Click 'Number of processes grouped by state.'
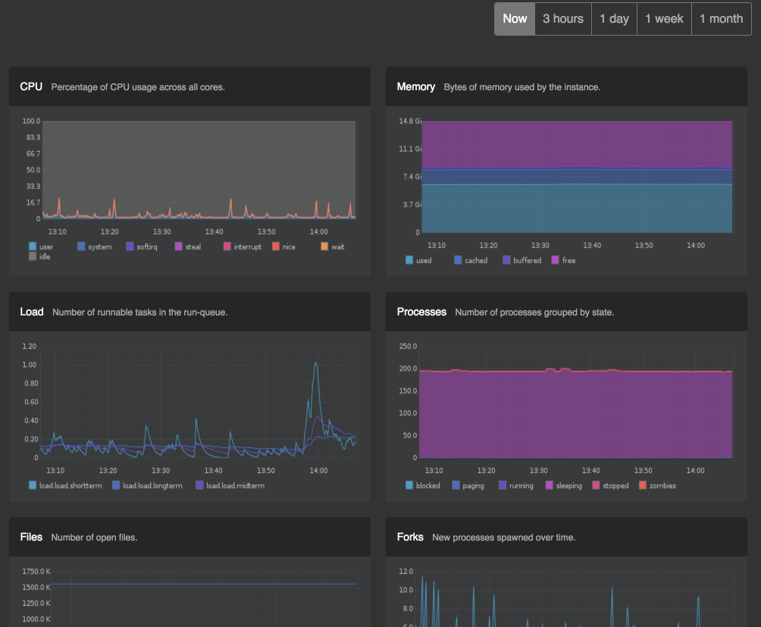Viewport: 761px width, 627px height. click(535, 312)
